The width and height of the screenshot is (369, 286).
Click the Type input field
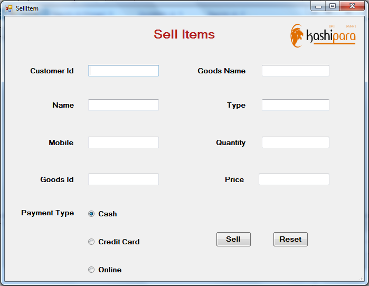coord(295,105)
